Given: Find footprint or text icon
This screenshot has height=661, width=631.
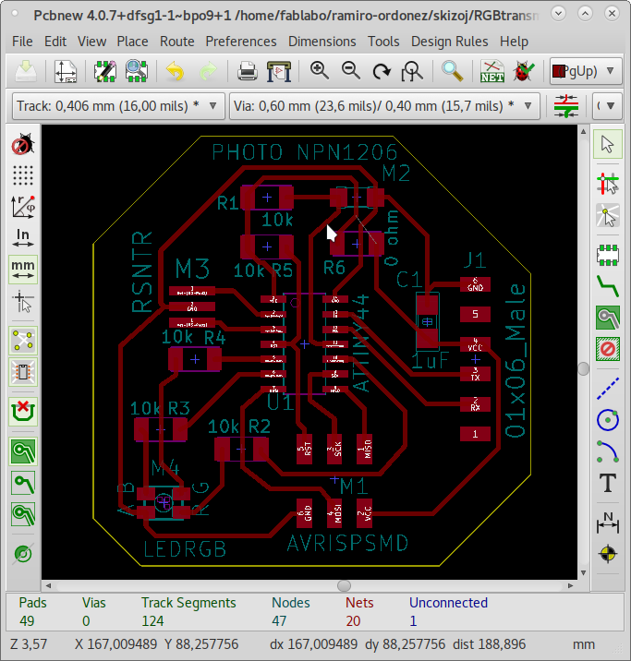Looking at the screenshot, I should (452, 71).
